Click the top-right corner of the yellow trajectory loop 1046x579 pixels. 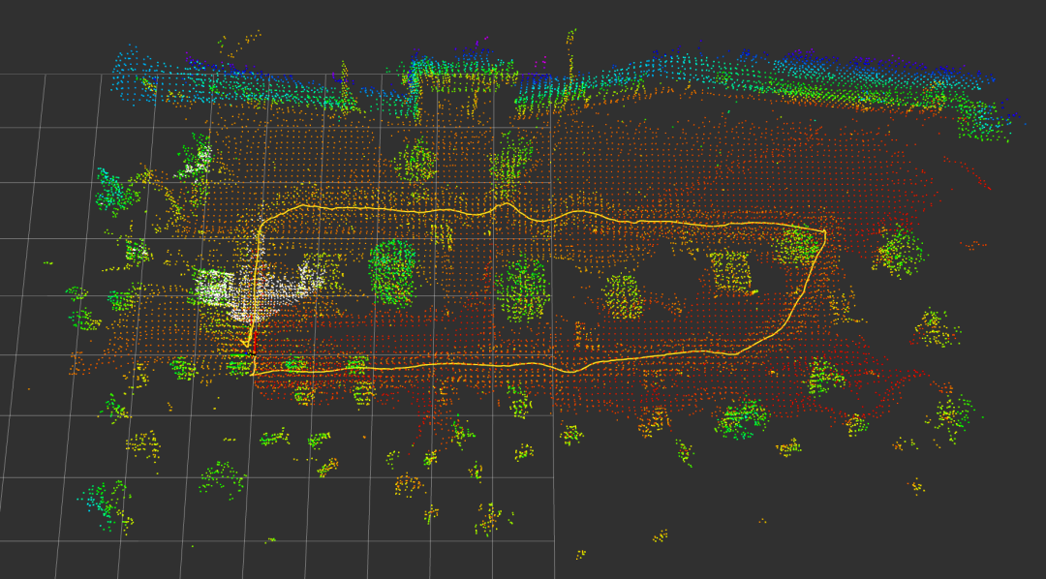pyautogui.click(x=824, y=231)
